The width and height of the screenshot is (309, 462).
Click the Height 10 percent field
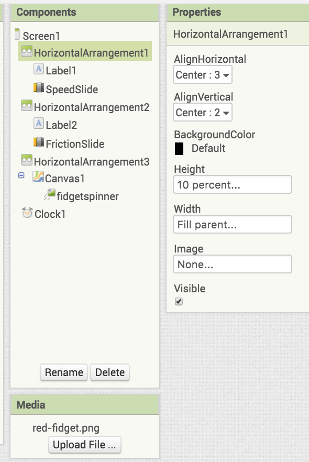click(233, 185)
